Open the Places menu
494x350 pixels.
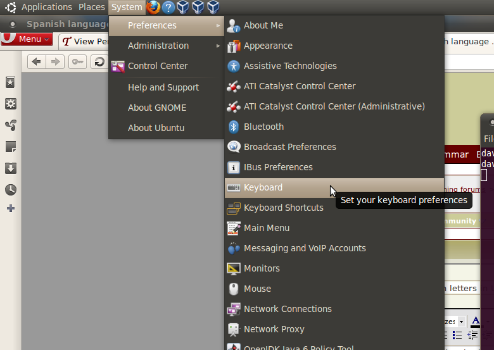click(x=92, y=7)
